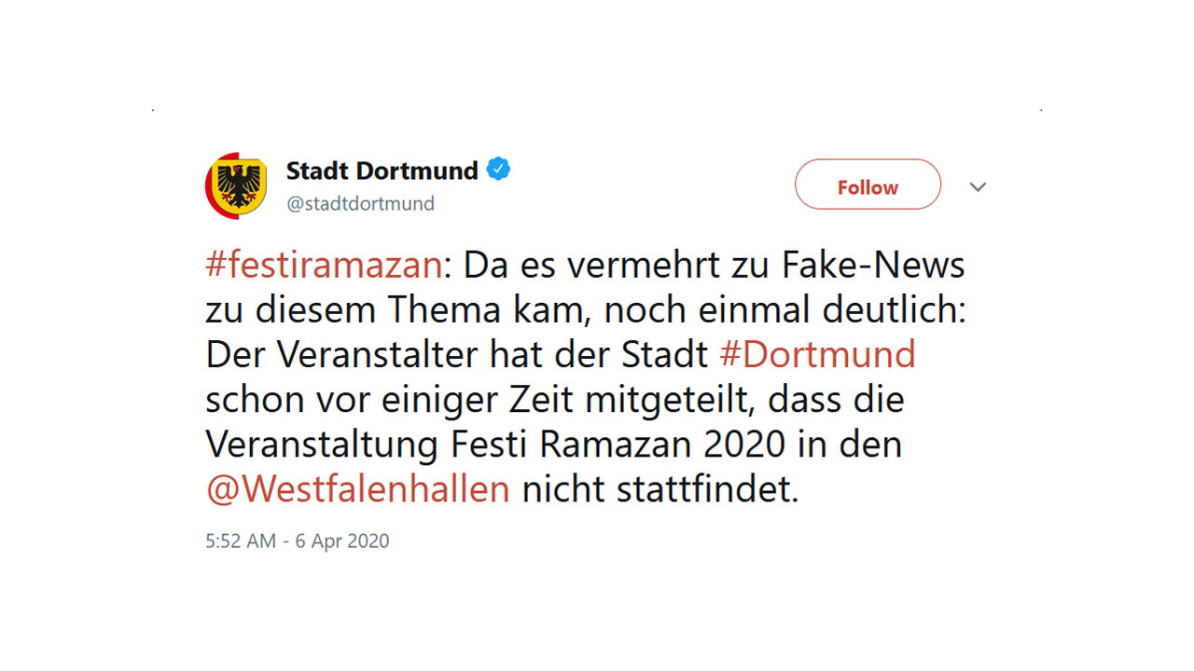Open the #Dortmund hashtag link

point(817,355)
